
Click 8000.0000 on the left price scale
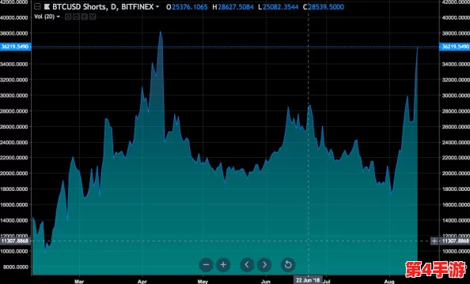tap(15, 267)
